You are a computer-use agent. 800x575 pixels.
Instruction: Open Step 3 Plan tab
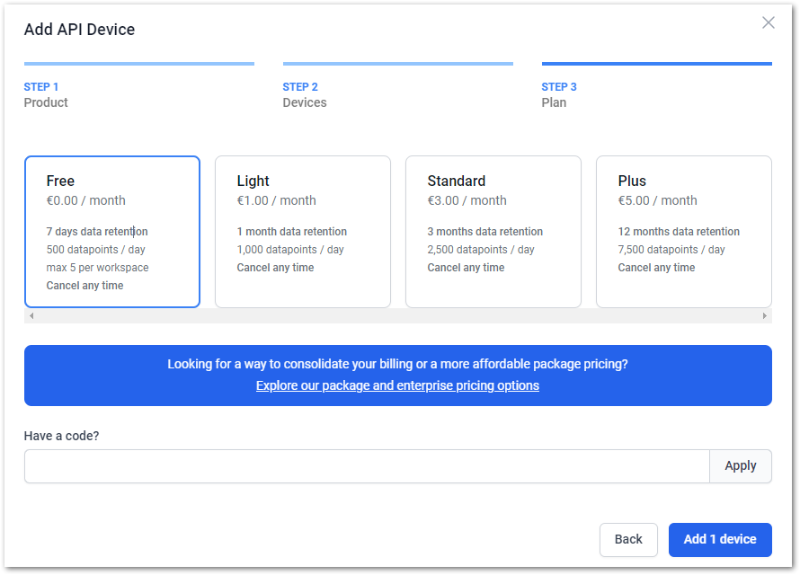click(x=657, y=86)
